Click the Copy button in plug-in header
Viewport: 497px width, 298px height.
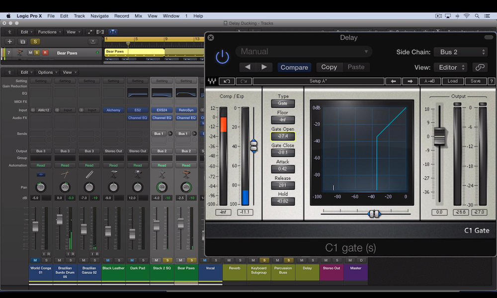coord(329,67)
